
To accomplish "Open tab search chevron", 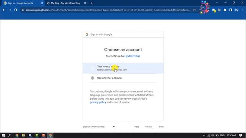I will click(217, 3).
